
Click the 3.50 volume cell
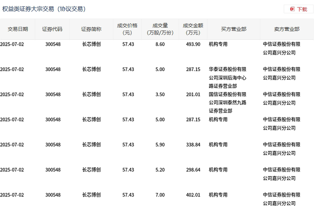tap(160, 94)
